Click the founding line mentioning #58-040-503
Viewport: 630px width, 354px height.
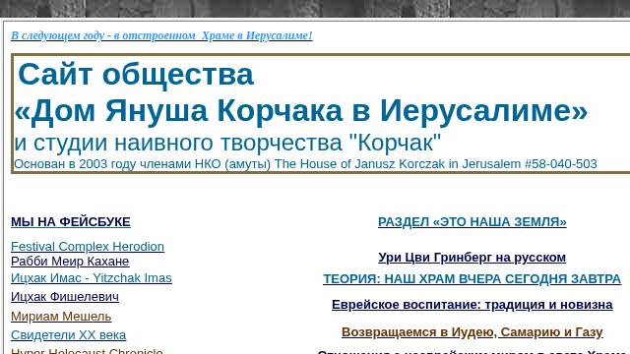tap(305, 164)
